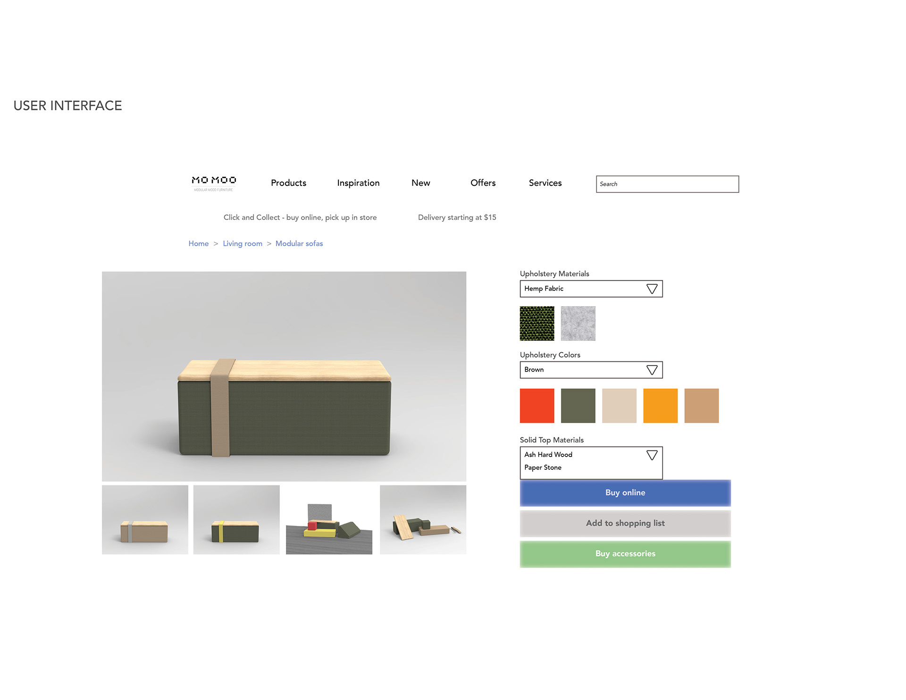Follow the Living room breadcrumb link

pyautogui.click(x=243, y=243)
